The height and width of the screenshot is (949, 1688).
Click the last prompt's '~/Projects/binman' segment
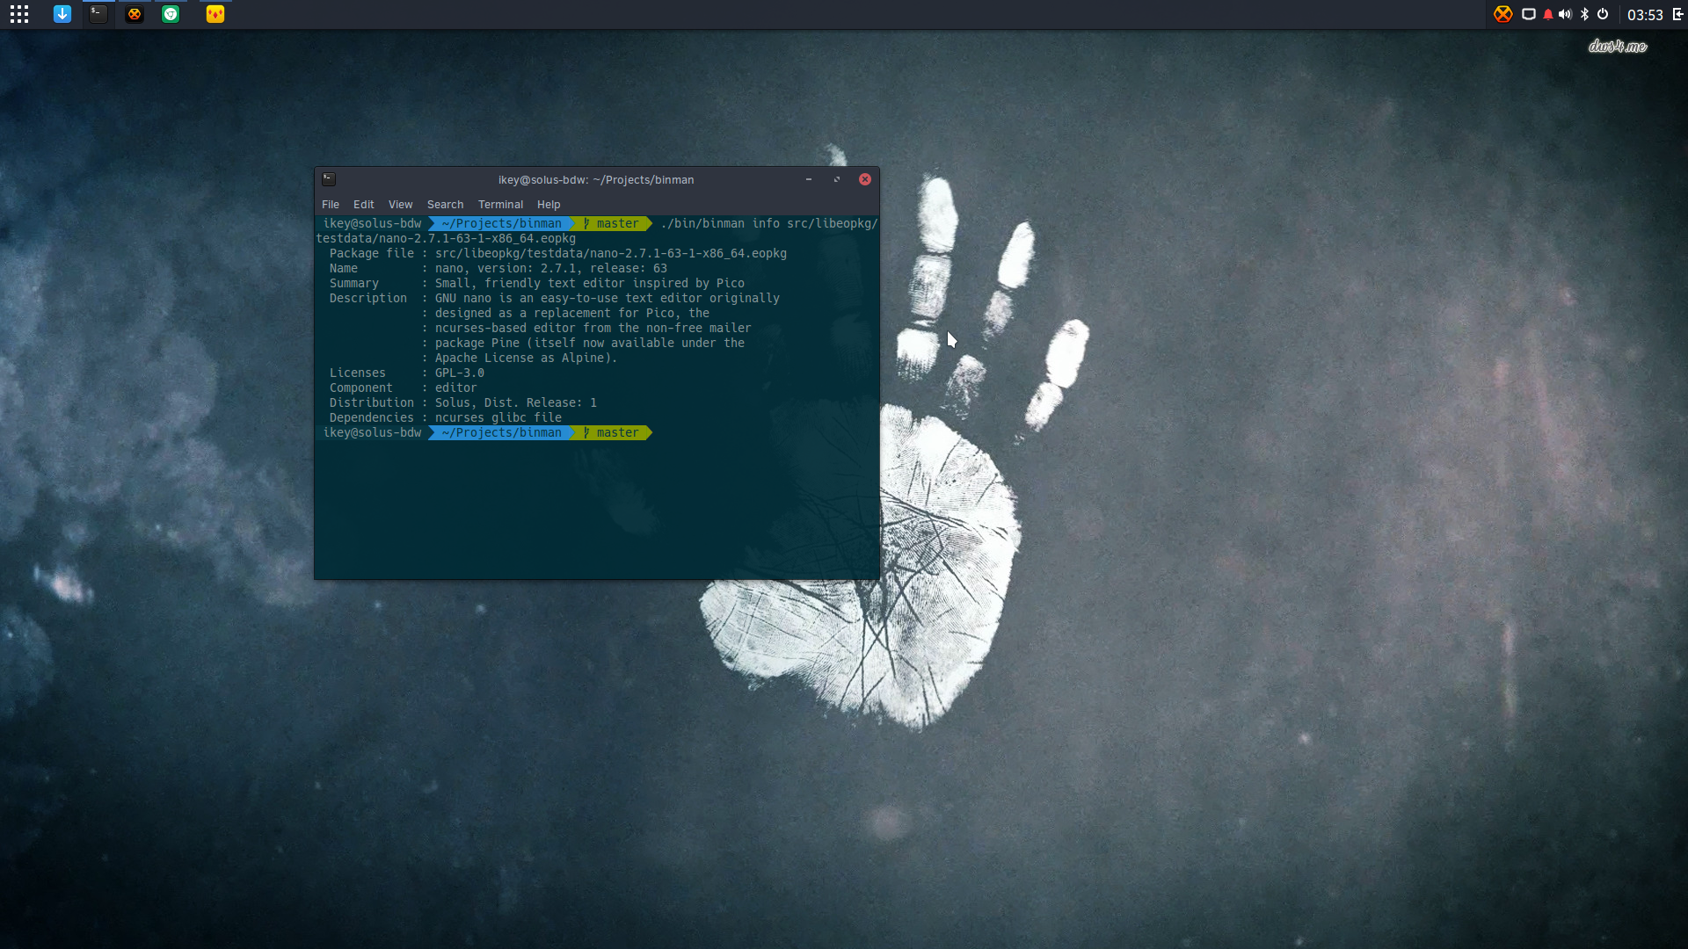tap(501, 433)
